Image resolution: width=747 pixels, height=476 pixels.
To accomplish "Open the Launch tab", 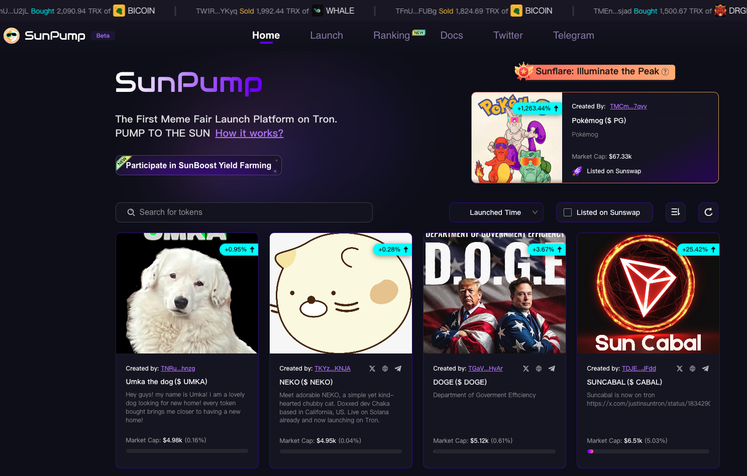I will [x=327, y=36].
